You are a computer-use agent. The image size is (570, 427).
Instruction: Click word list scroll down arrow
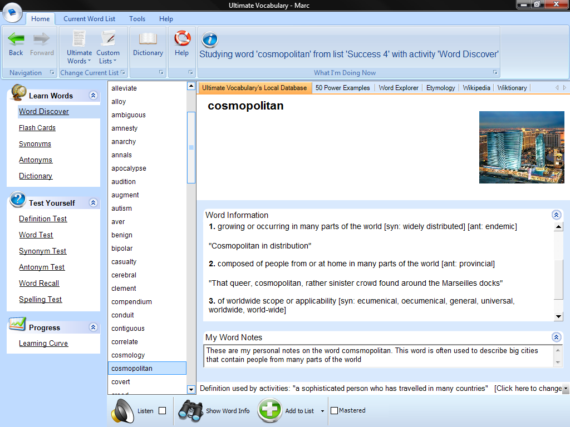(191, 390)
